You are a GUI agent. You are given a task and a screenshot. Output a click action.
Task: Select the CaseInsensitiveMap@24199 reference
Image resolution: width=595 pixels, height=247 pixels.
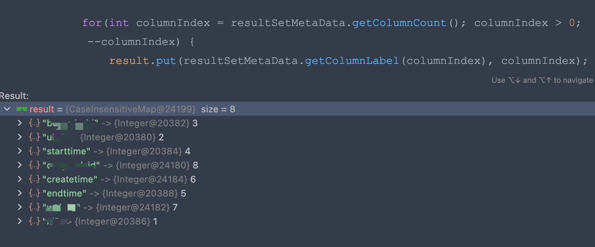pos(131,109)
